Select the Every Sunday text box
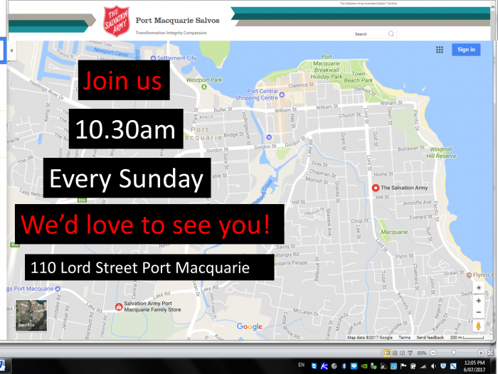 [x=127, y=178]
